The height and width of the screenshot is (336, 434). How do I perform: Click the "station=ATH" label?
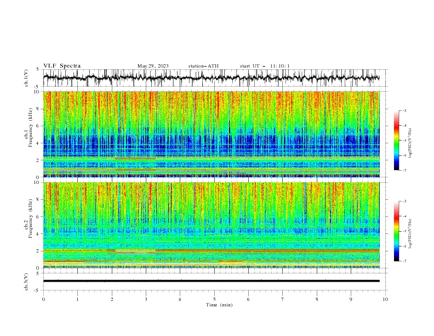203,66
